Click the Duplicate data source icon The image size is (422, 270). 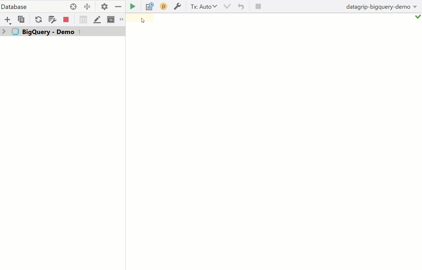click(x=21, y=19)
